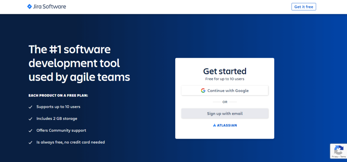Click "Offers Community support" text
This screenshot has width=347, height=162.
click(61, 131)
